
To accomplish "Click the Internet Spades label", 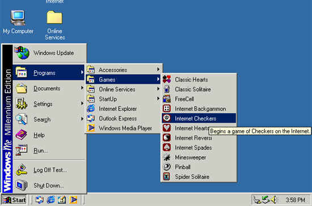I will [x=193, y=148].
